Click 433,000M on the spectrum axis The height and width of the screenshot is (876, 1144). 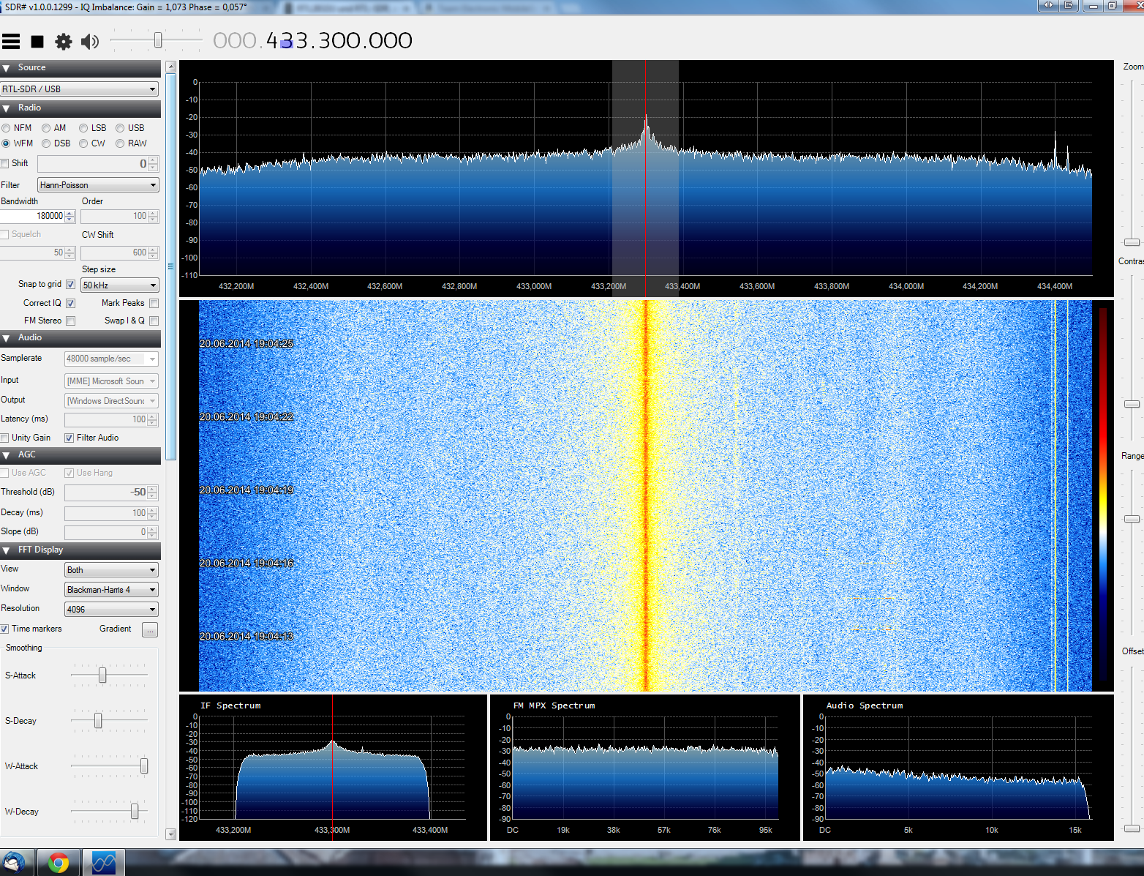(534, 286)
